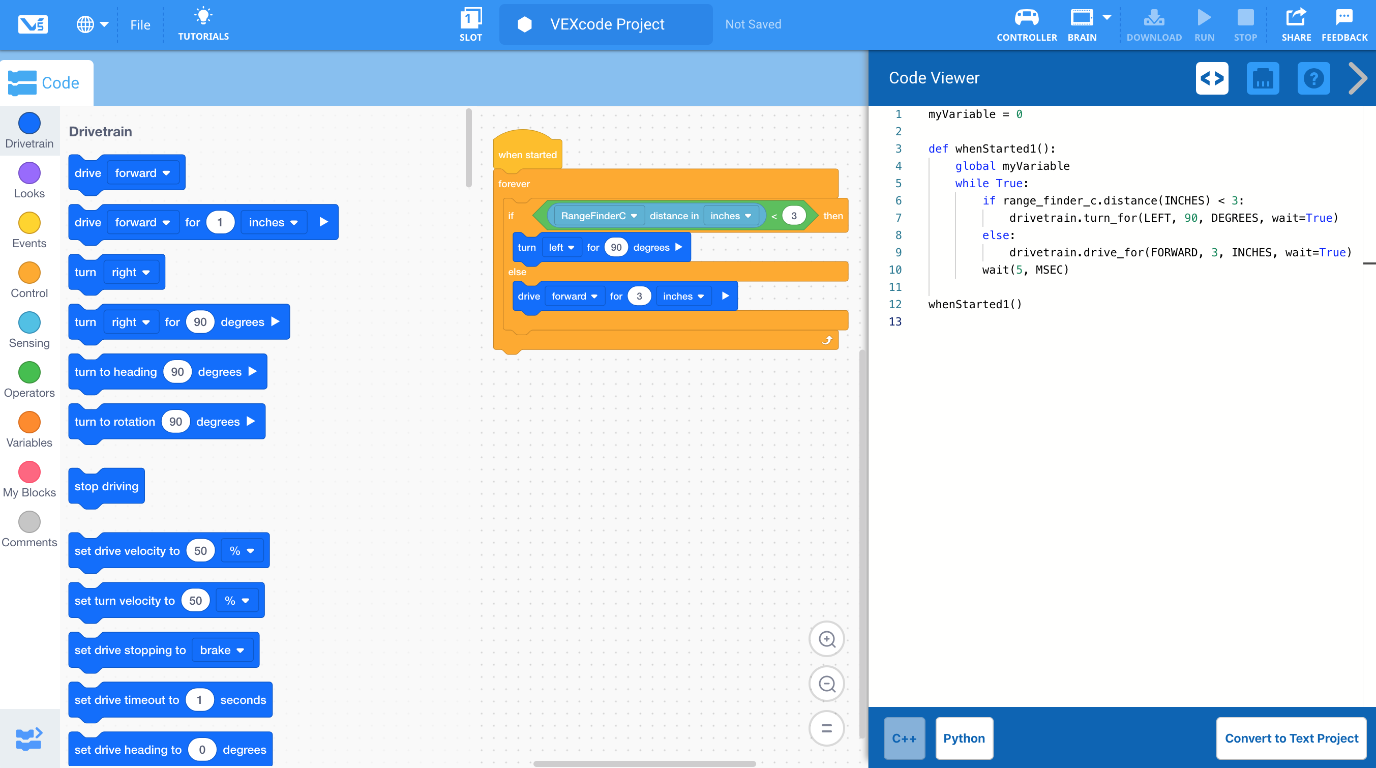This screenshot has width=1376, height=768.
Task: Expand arrow on workspace drive forward 3 inches block
Action: coord(726,296)
